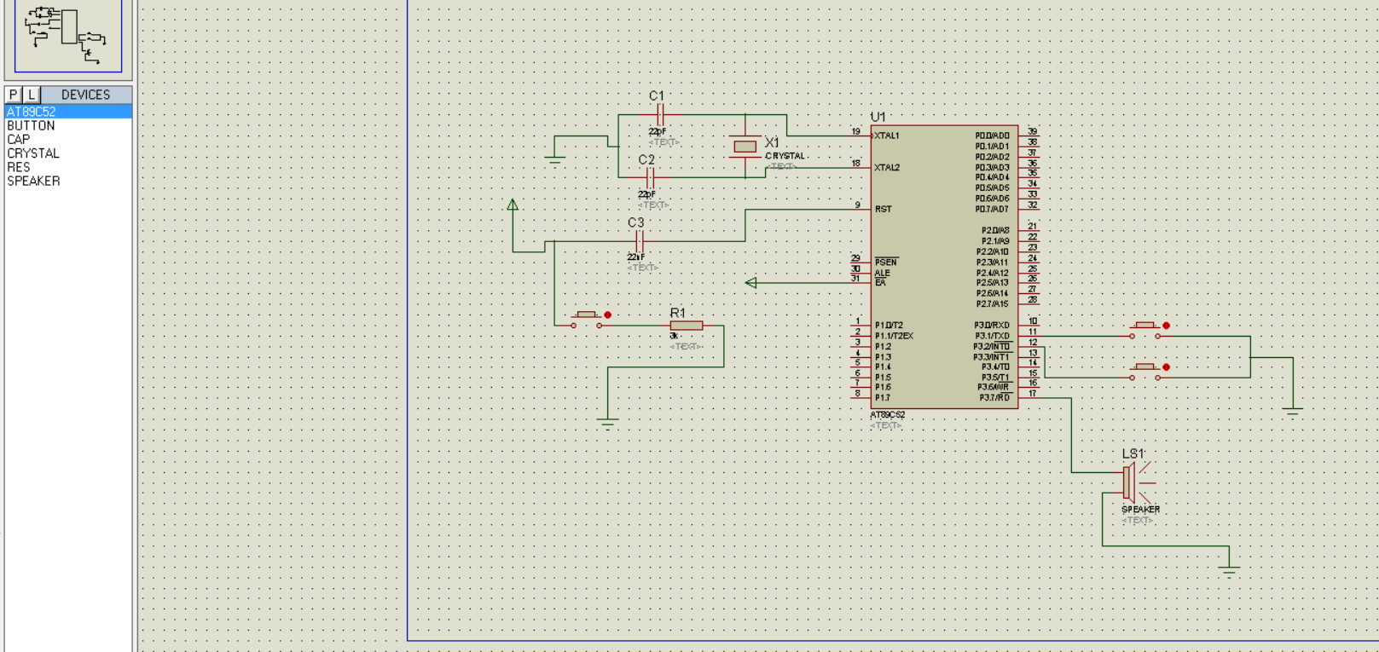The height and width of the screenshot is (652, 1379).
Task: Select ground terminal left of C1
Action: click(555, 159)
